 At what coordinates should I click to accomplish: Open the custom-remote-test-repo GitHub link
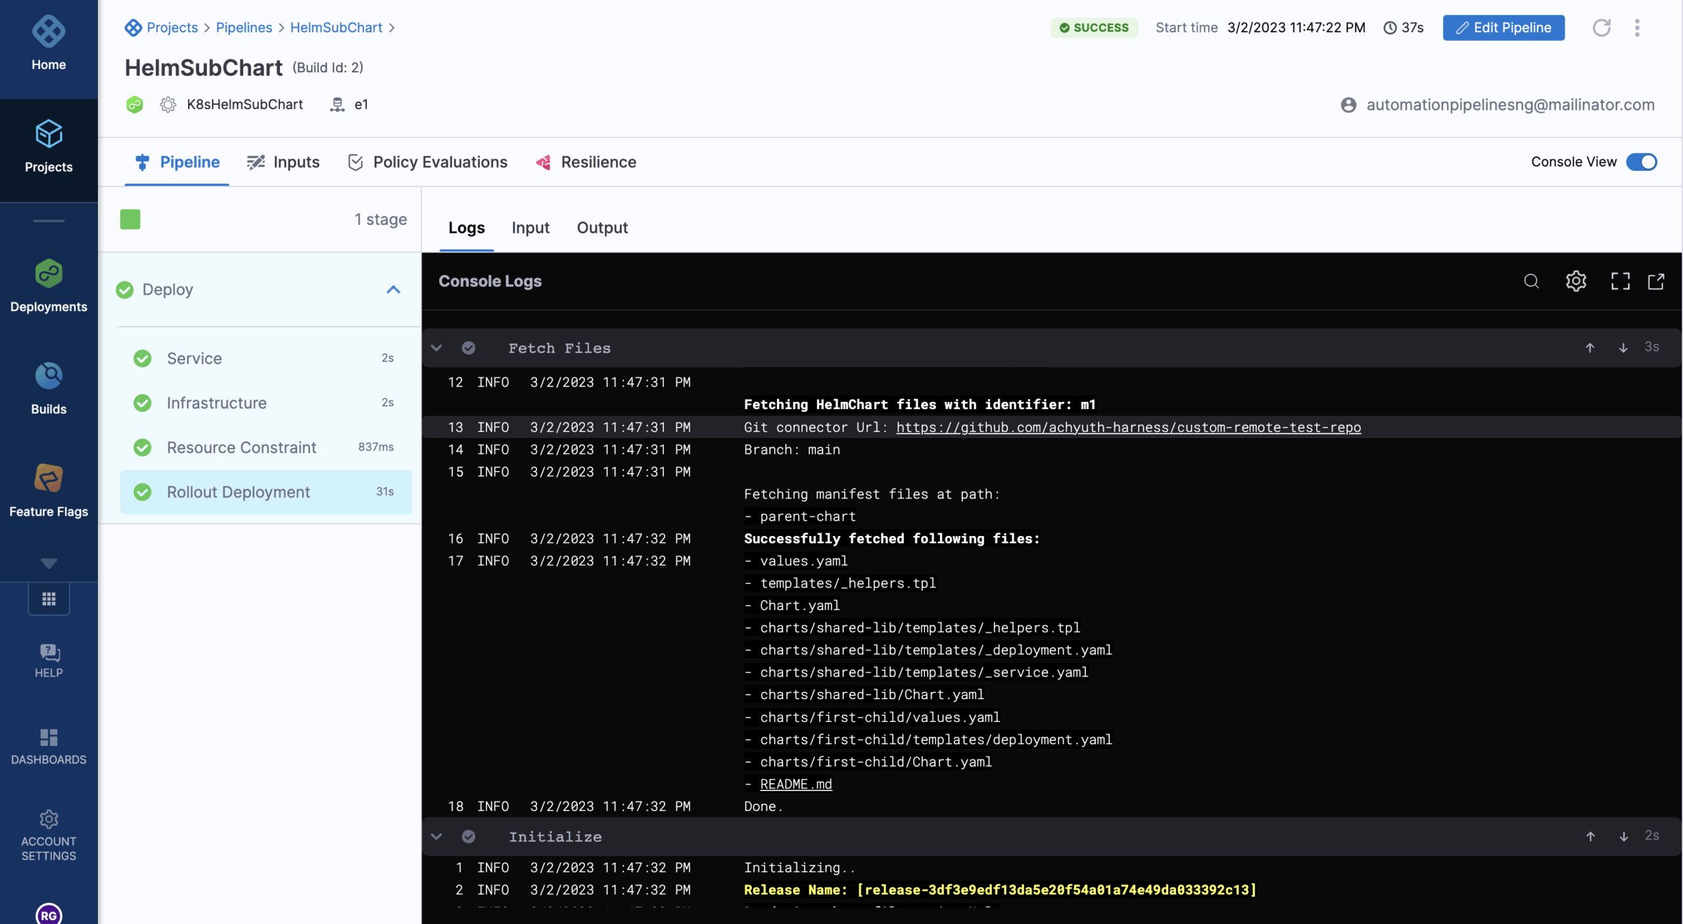1128,427
